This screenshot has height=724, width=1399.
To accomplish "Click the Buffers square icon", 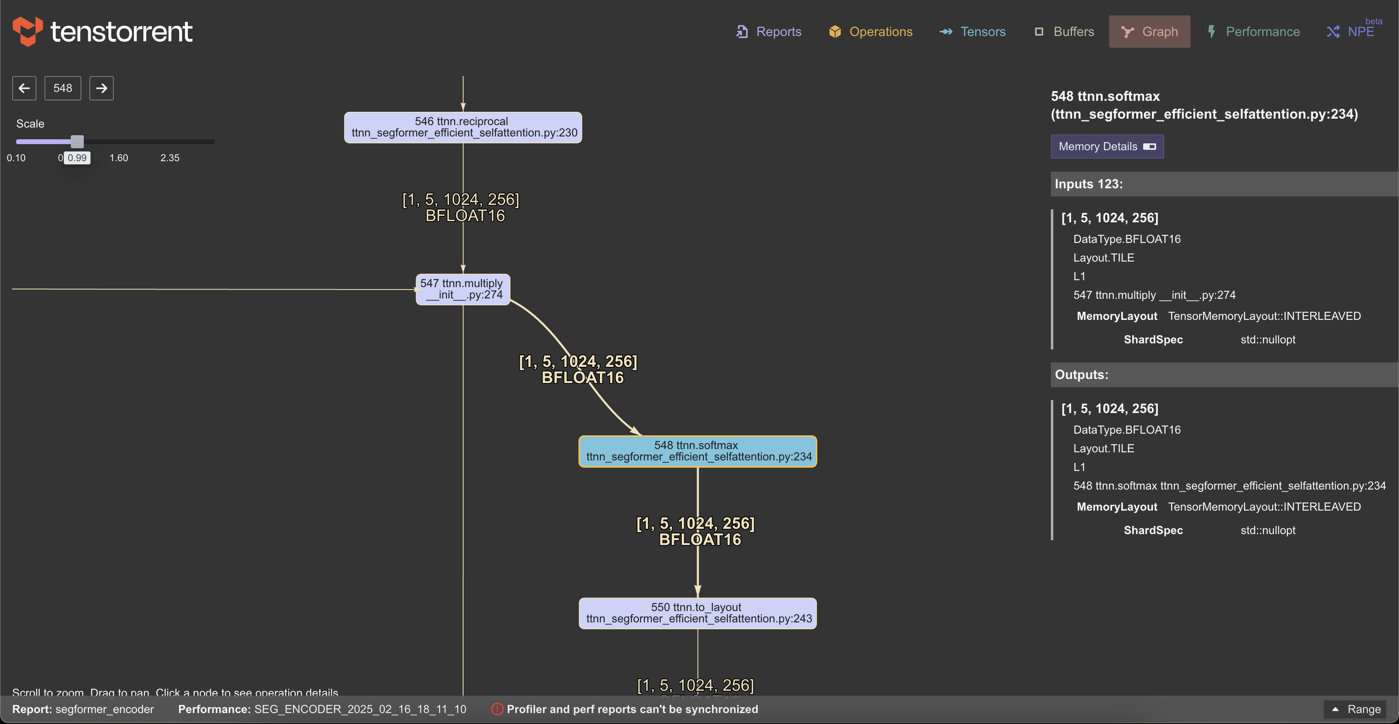I will [x=1039, y=32].
